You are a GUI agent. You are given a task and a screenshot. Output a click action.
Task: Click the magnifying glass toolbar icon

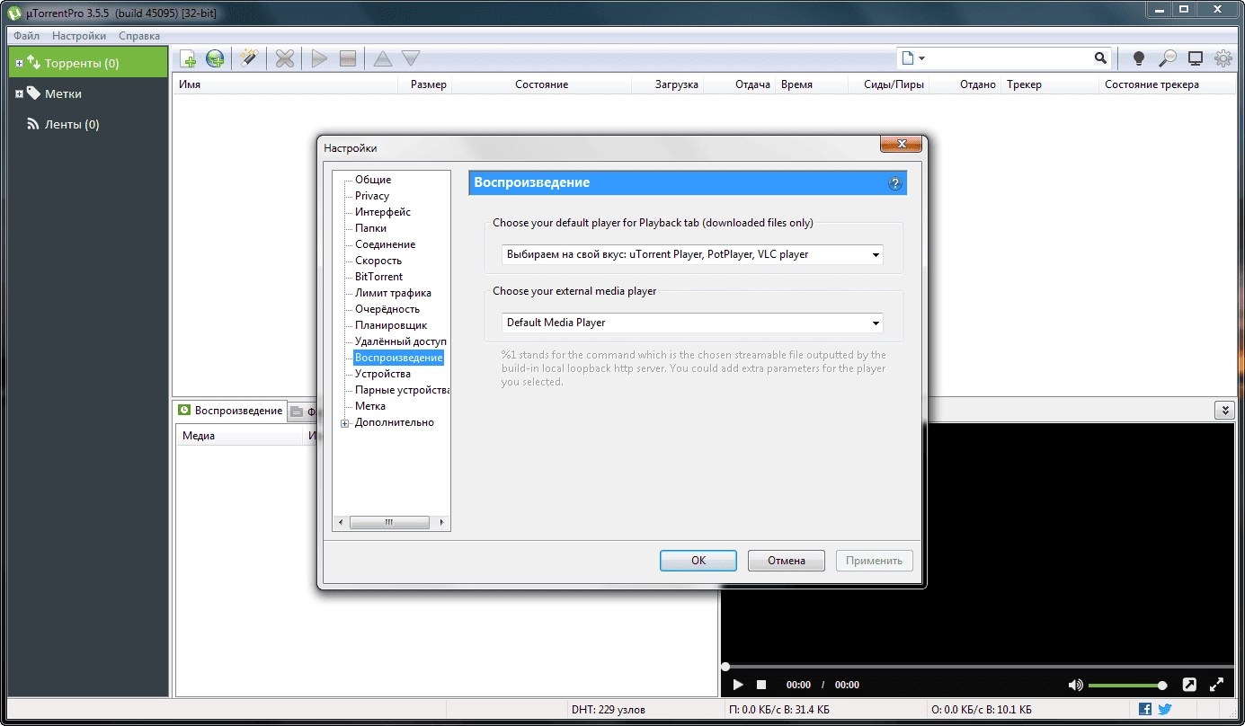[x=1167, y=58]
